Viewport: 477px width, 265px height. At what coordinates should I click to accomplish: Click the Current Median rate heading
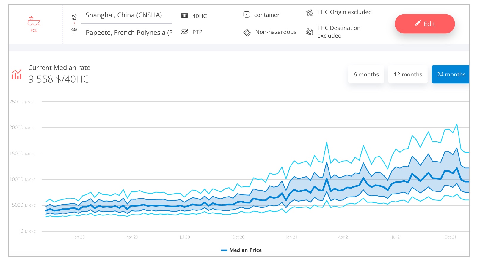(59, 68)
